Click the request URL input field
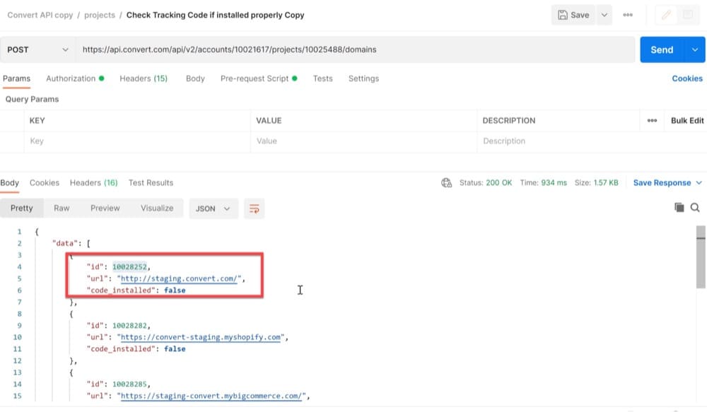 click(x=356, y=49)
